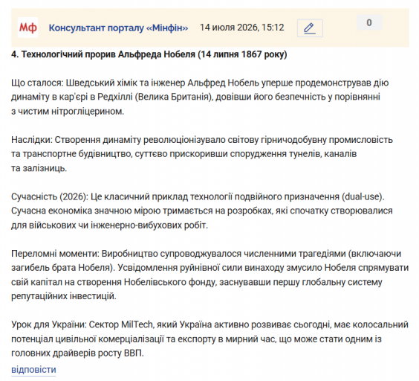Viewport: 419px width, 381px height.
Task: Click the paragraph starting Переломні моменти
Action: point(210,275)
